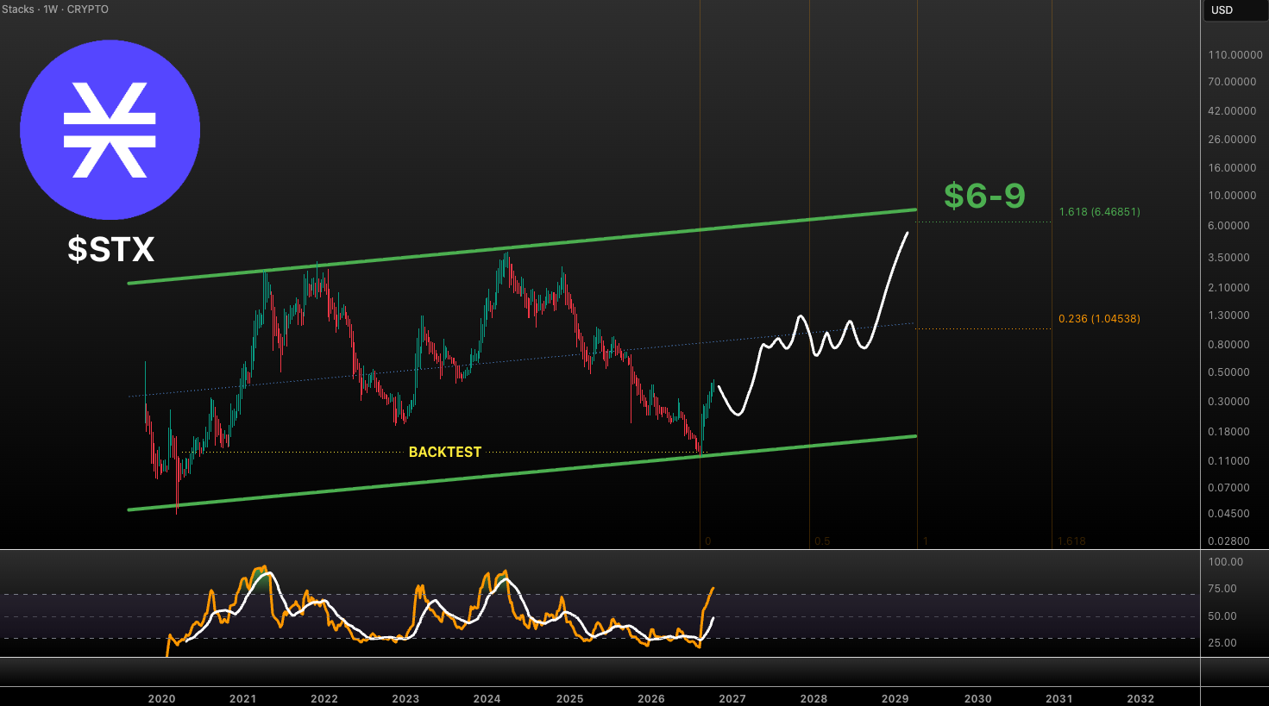The width and height of the screenshot is (1269, 706).
Task: Select the "0.236 (1.04538)" Fibonacci level label
Action: [x=1100, y=319]
